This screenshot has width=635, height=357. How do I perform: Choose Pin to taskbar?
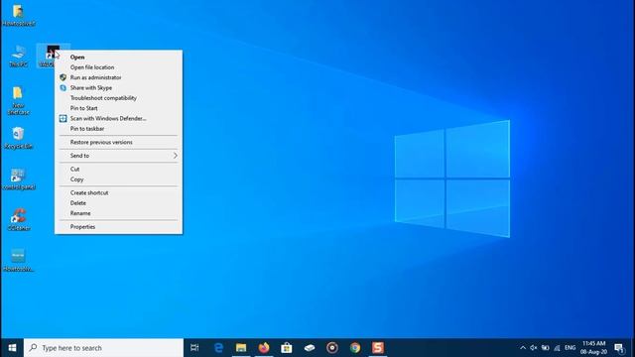pos(118,129)
